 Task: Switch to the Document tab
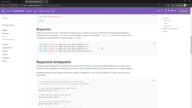tap(12, 2)
